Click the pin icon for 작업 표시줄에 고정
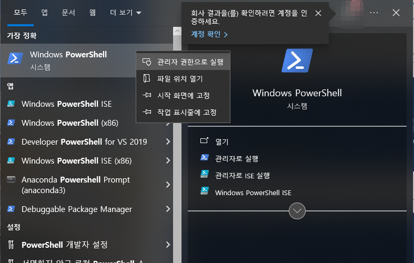Viewport: 414px width, 263px height. 147,112
